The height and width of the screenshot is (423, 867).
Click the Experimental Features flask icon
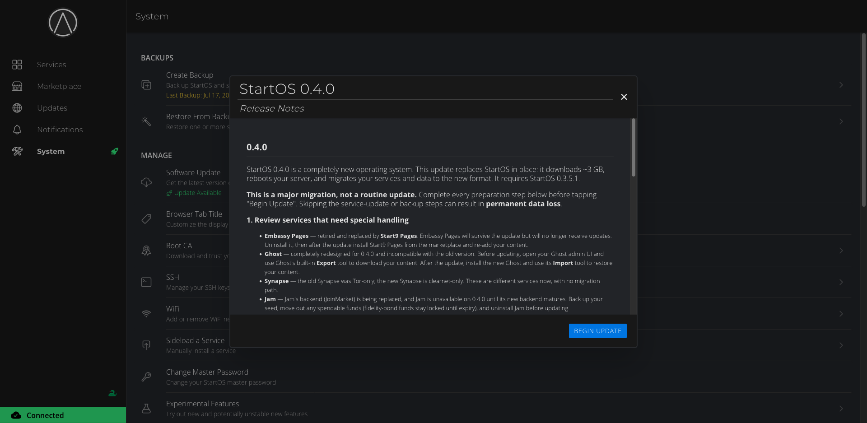coord(146,409)
